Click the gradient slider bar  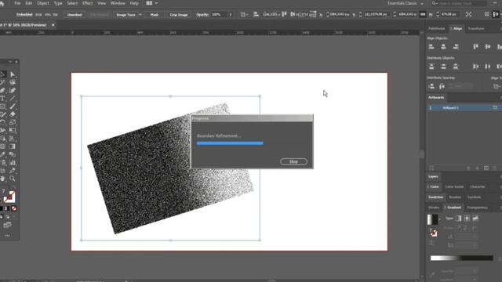[462, 258]
